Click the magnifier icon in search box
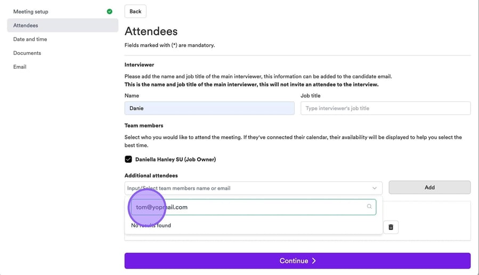Viewport: 479px width, 275px height. 369,207
